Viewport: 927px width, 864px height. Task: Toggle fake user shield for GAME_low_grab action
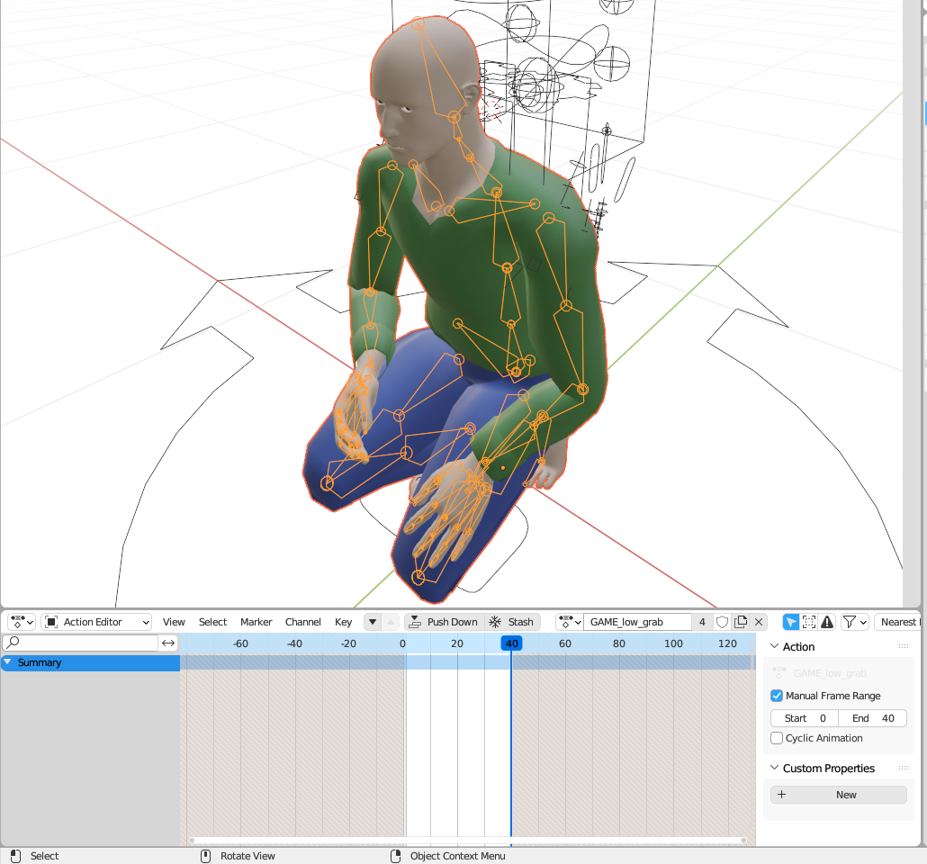(722, 622)
